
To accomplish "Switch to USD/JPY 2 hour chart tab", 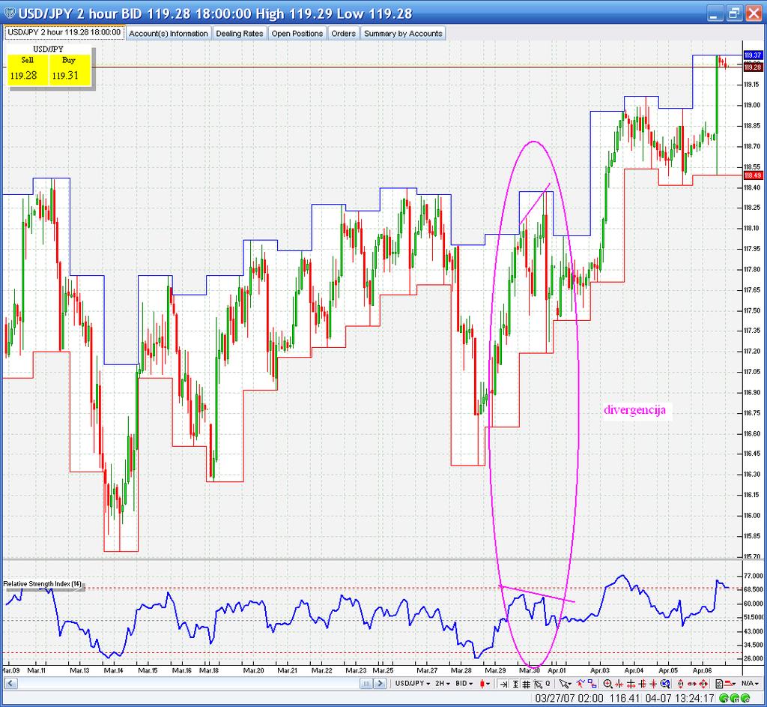I will point(64,32).
